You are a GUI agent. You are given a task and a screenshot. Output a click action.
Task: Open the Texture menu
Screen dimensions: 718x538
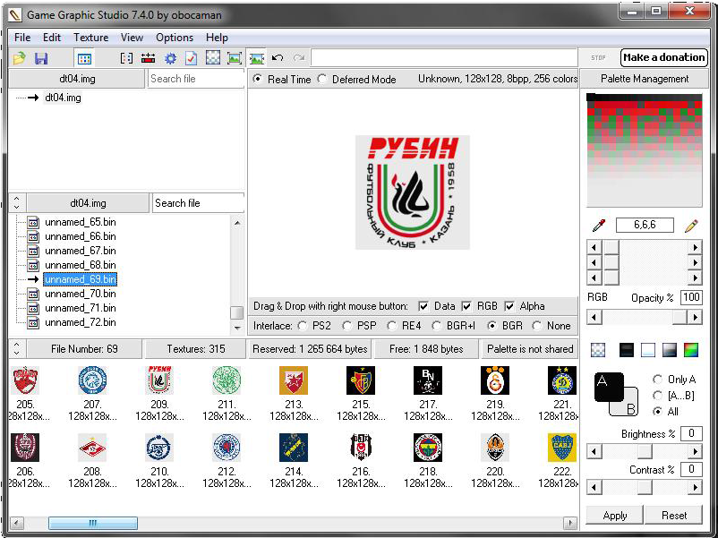tap(91, 38)
